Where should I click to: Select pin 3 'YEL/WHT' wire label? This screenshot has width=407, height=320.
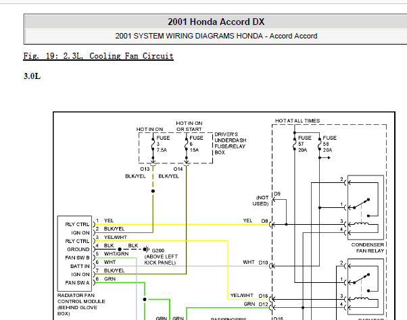coord(115,237)
